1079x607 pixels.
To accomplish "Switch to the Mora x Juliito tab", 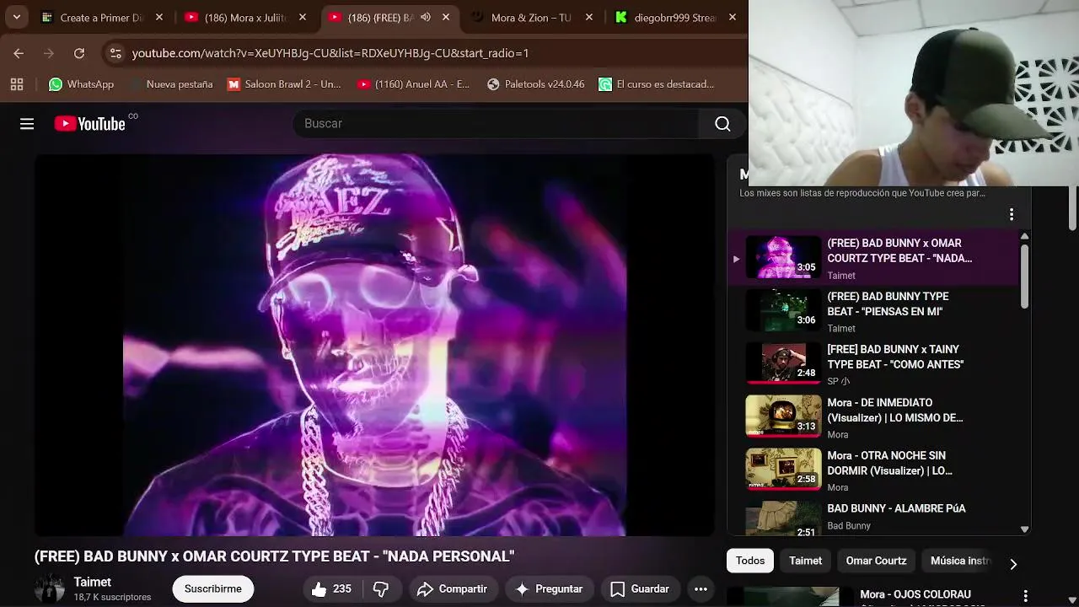I will pos(244,17).
